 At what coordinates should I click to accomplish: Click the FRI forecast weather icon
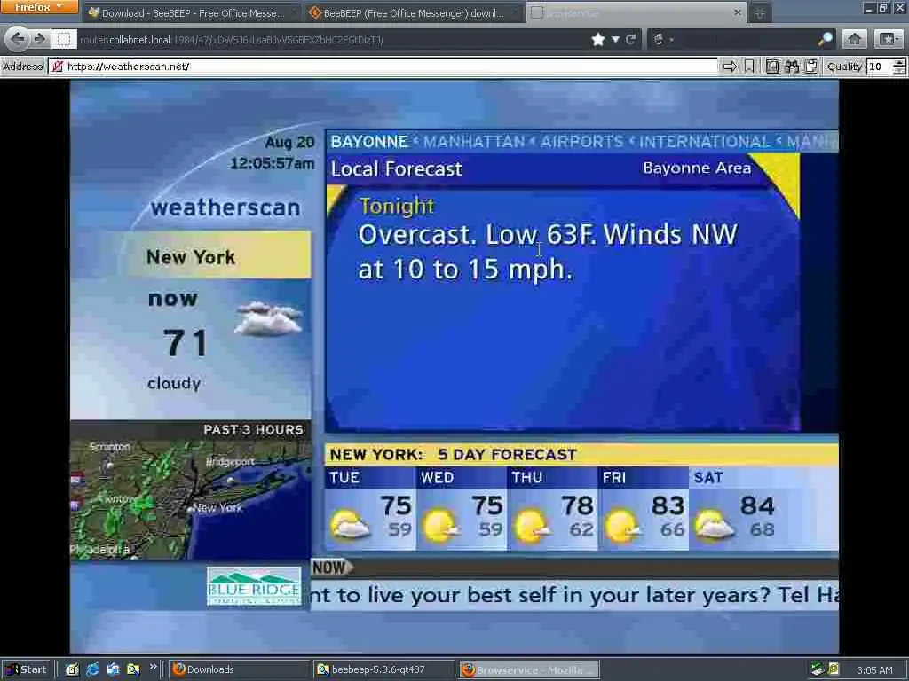click(622, 526)
